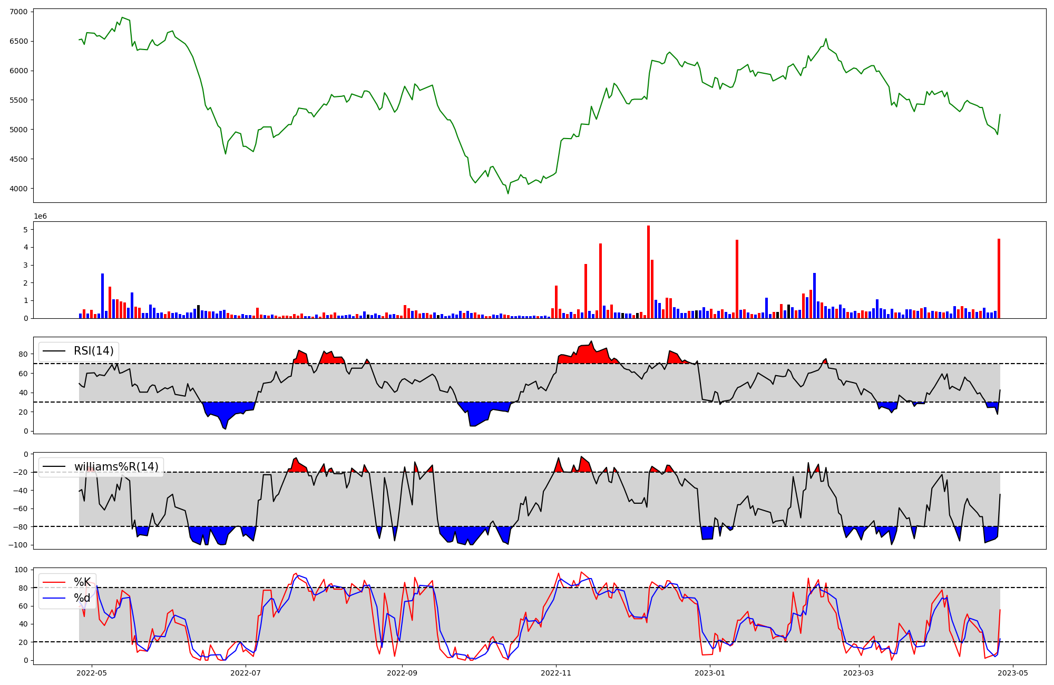Click the last red volume bar at far right
Viewport: 1054px width, 685px height.
point(999,279)
